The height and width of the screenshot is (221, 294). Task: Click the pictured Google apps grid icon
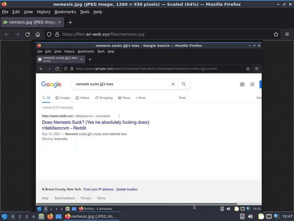pos(252,84)
